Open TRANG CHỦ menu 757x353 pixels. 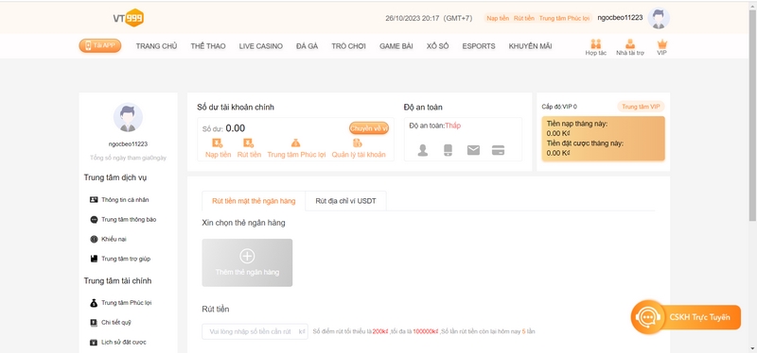pyautogui.click(x=156, y=46)
